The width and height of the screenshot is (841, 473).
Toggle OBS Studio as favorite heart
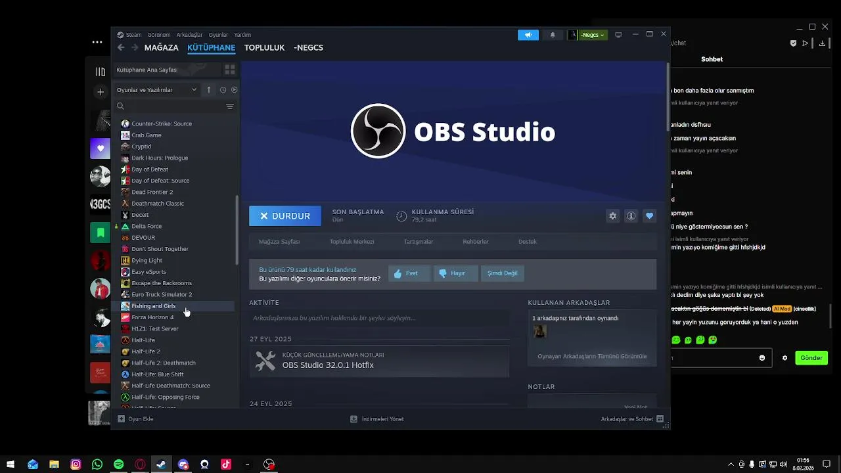649,215
